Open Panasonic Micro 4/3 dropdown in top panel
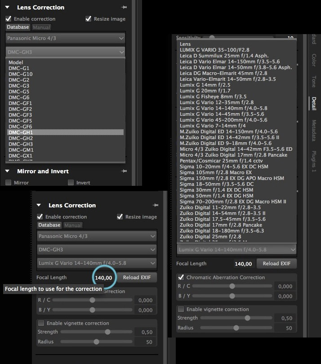Viewport: 321px width, 364px height. click(65, 38)
